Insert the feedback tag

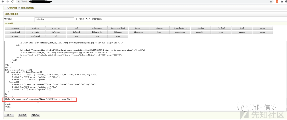pyautogui.click(x=221, y=28)
